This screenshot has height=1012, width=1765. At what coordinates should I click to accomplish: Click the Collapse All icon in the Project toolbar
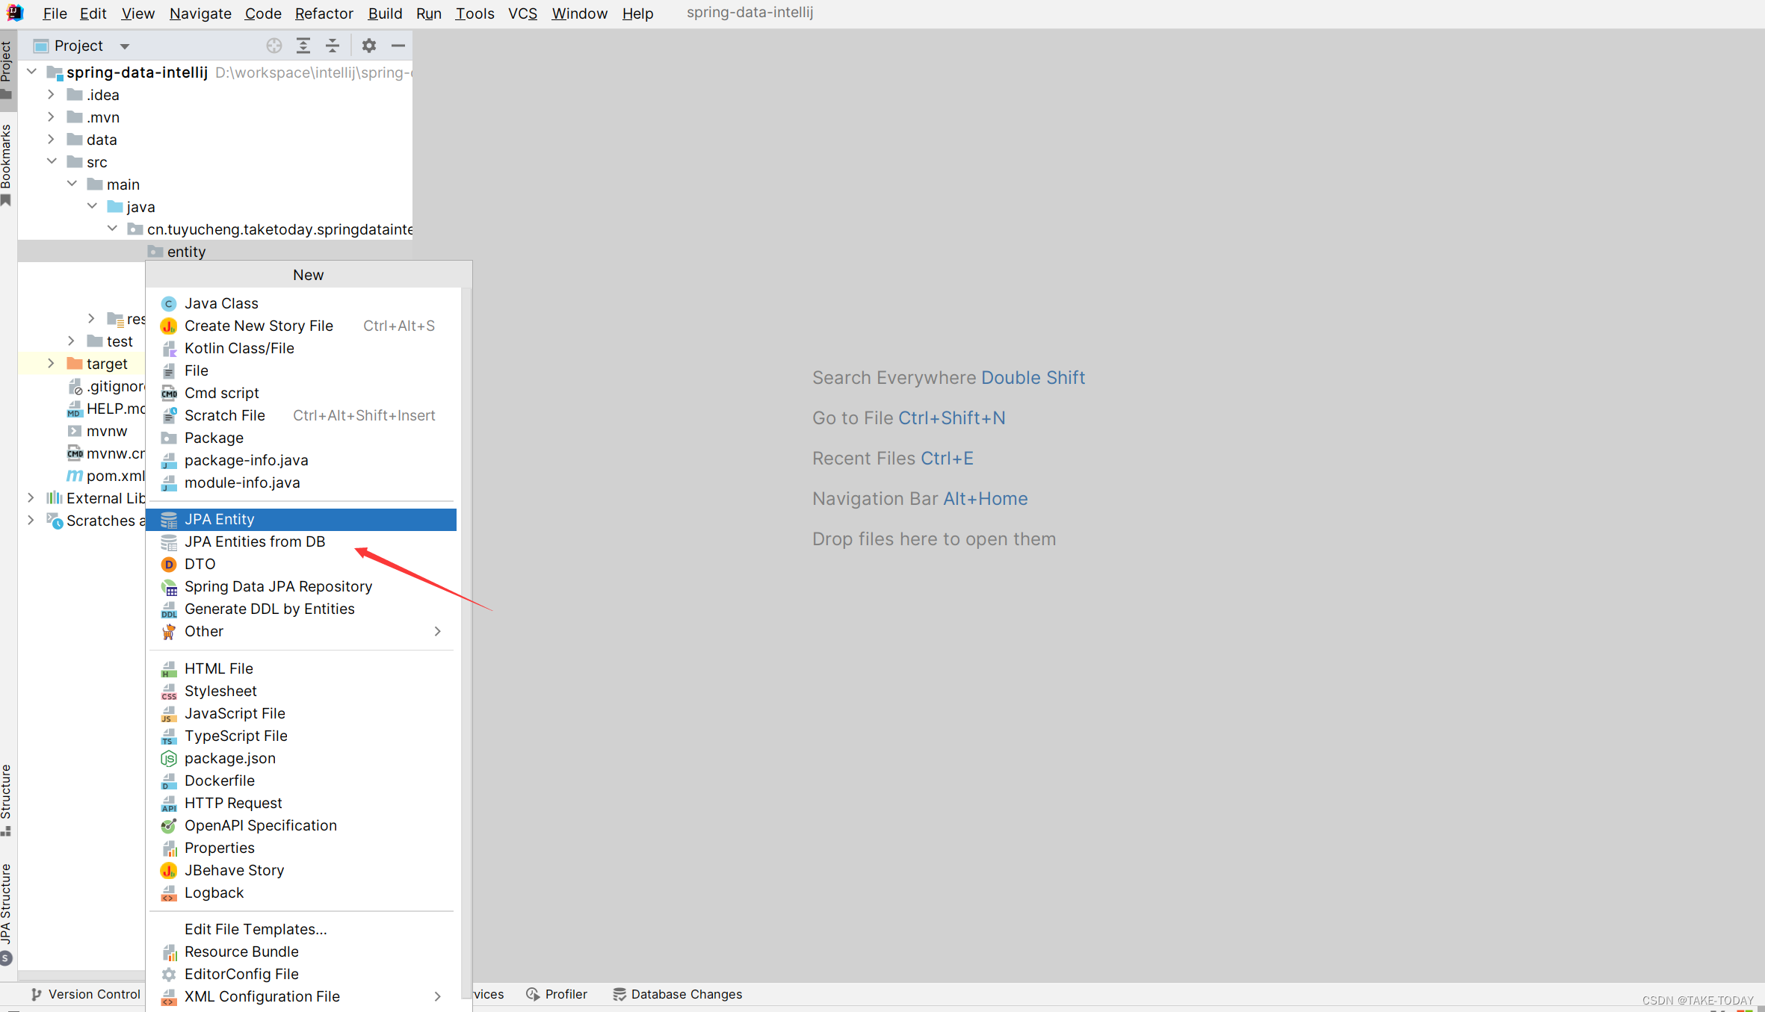(x=333, y=46)
